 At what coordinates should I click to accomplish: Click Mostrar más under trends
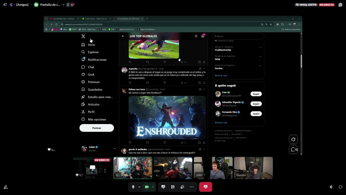221,76
